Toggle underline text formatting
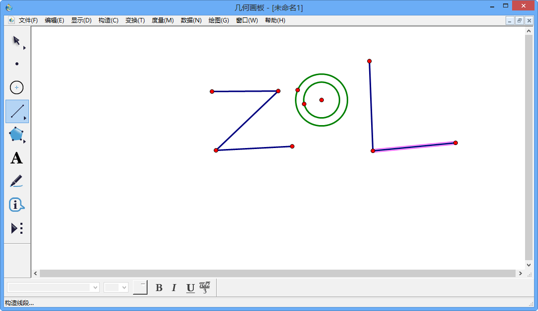Screen dimensions: 538x311 (190, 288)
